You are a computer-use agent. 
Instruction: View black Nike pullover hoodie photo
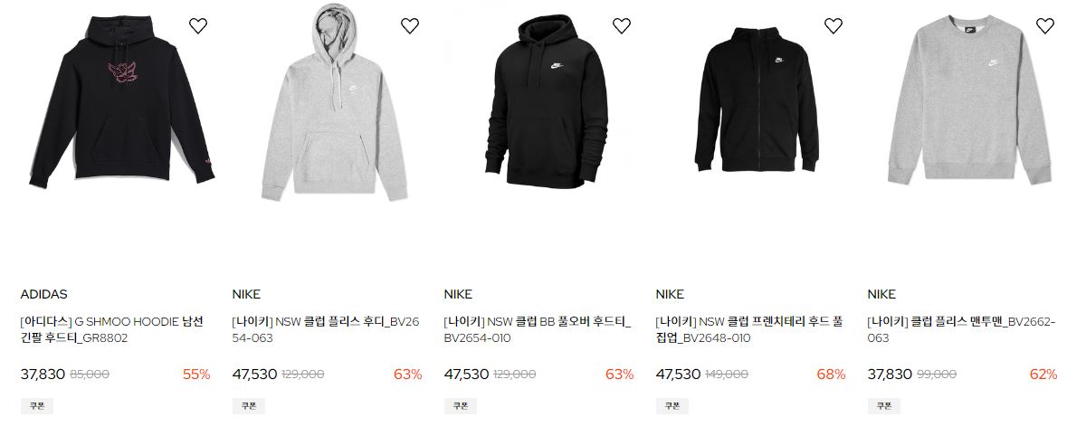(x=547, y=102)
